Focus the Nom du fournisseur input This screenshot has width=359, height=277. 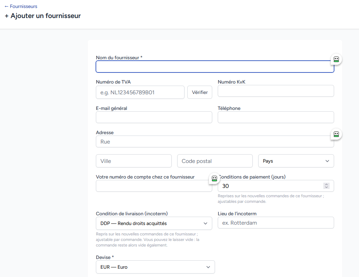tap(215, 67)
